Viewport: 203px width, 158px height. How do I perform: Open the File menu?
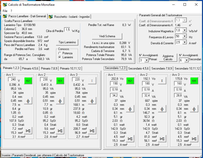point(5,11)
